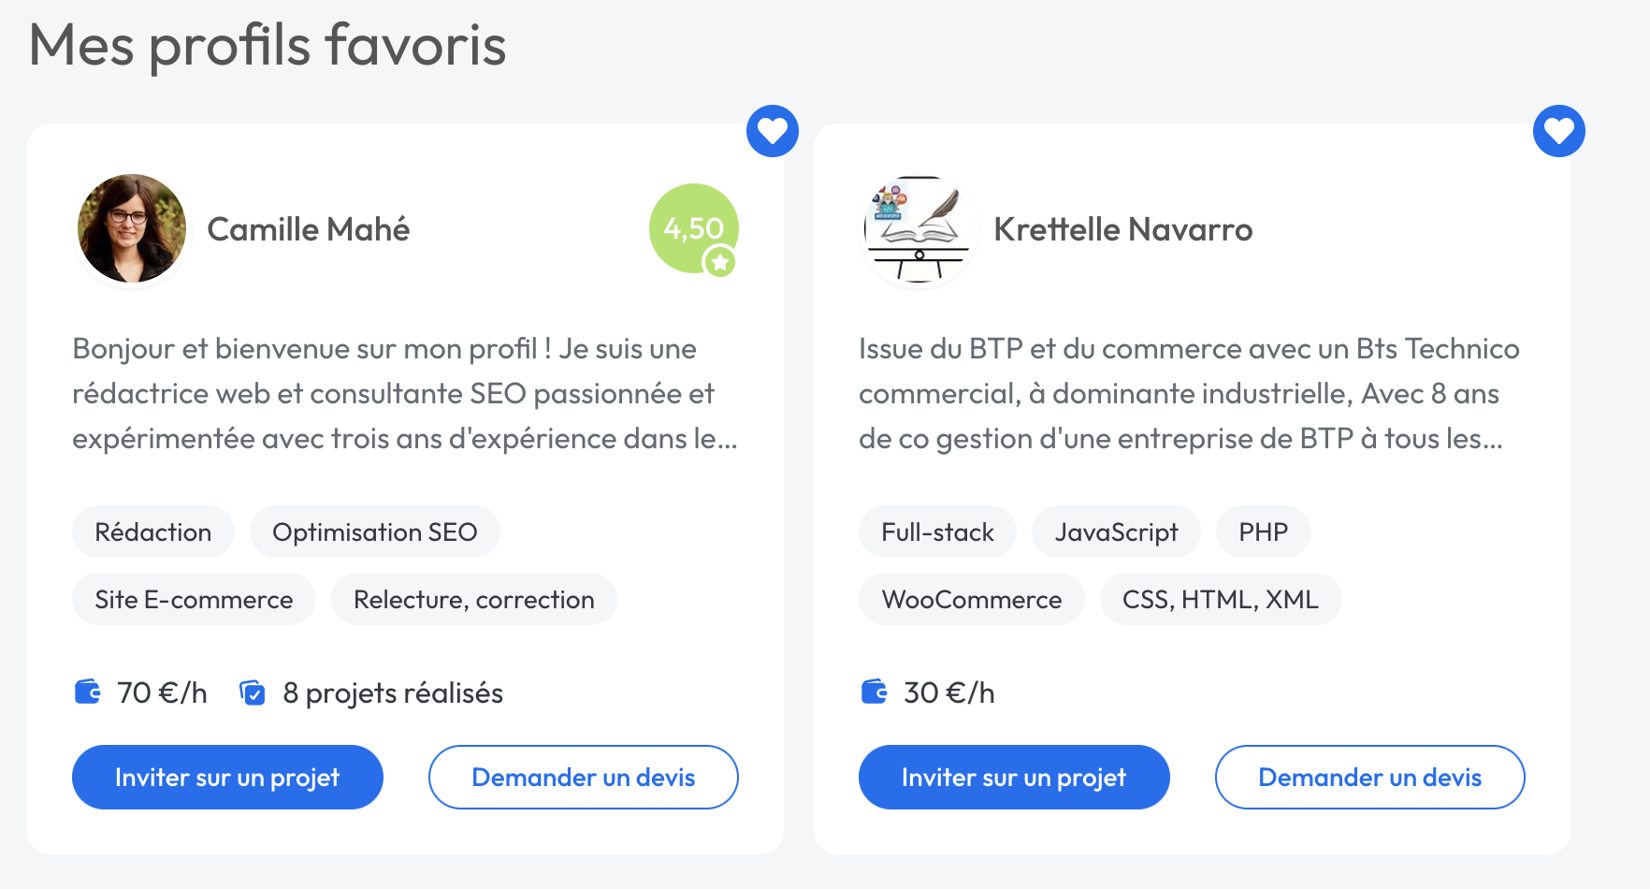Request a quote from Camille Mahé
The height and width of the screenshot is (889, 1650).
[583, 777]
